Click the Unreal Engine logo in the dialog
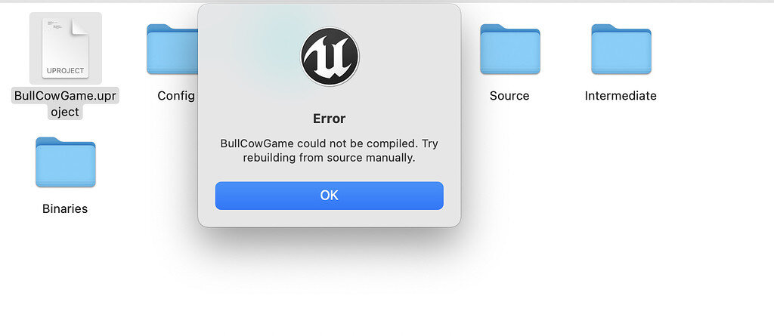The image size is (774, 336). click(330, 57)
